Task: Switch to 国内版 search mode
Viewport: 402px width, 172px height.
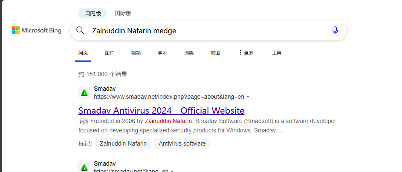Action: (93, 13)
